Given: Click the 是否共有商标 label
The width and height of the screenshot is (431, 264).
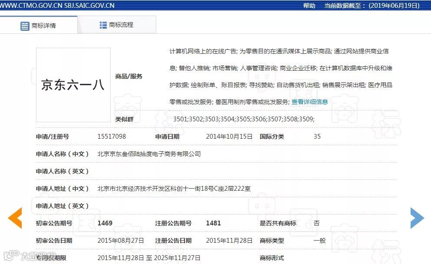Looking at the screenshot, I should click(x=278, y=223).
